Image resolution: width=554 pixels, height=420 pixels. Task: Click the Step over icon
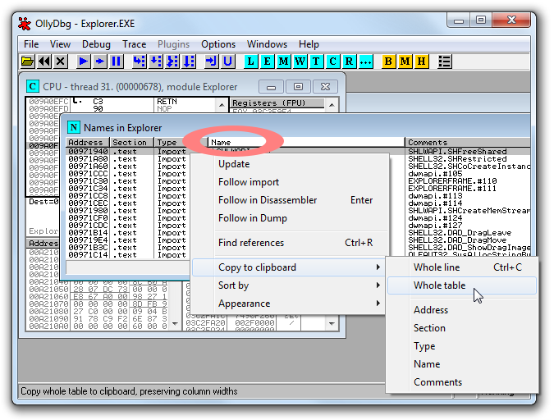[x=156, y=62]
